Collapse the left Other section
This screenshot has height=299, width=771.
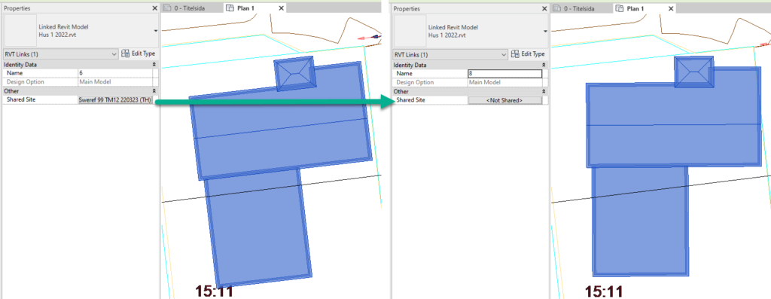tap(154, 91)
